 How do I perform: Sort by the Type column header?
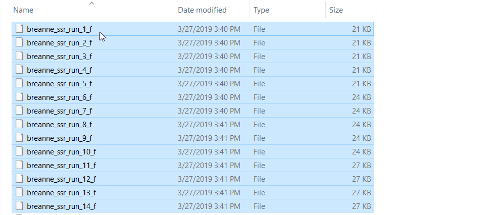(261, 10)
